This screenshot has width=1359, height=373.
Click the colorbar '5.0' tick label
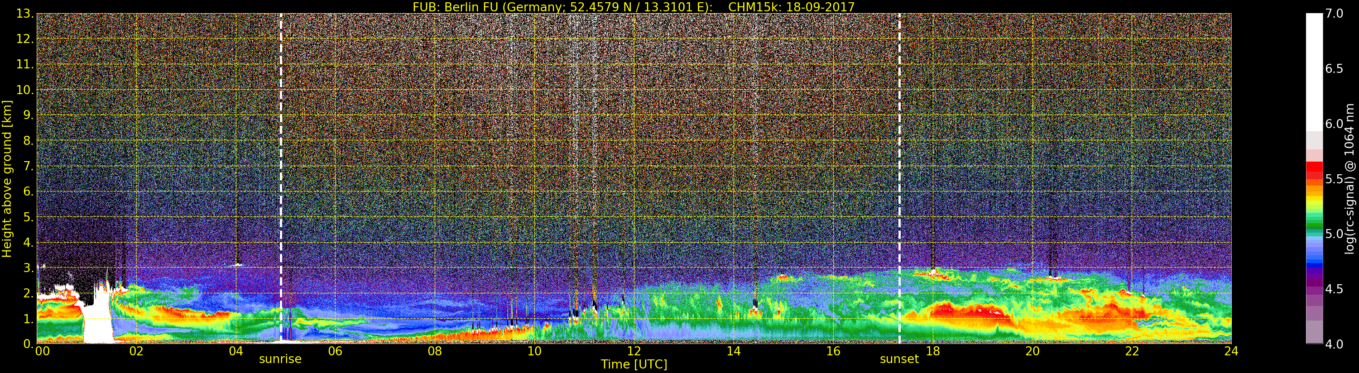1334,234
